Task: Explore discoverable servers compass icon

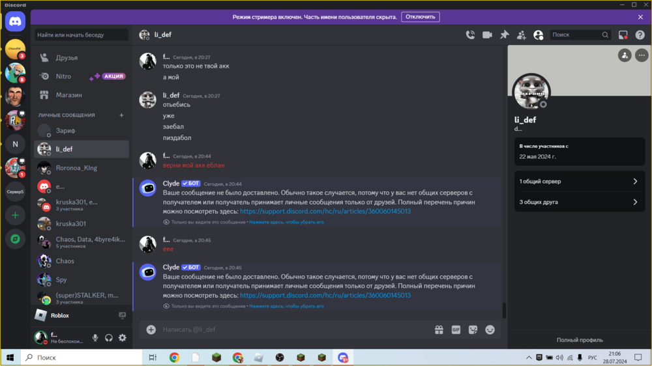Action: [x=16, y=239]
